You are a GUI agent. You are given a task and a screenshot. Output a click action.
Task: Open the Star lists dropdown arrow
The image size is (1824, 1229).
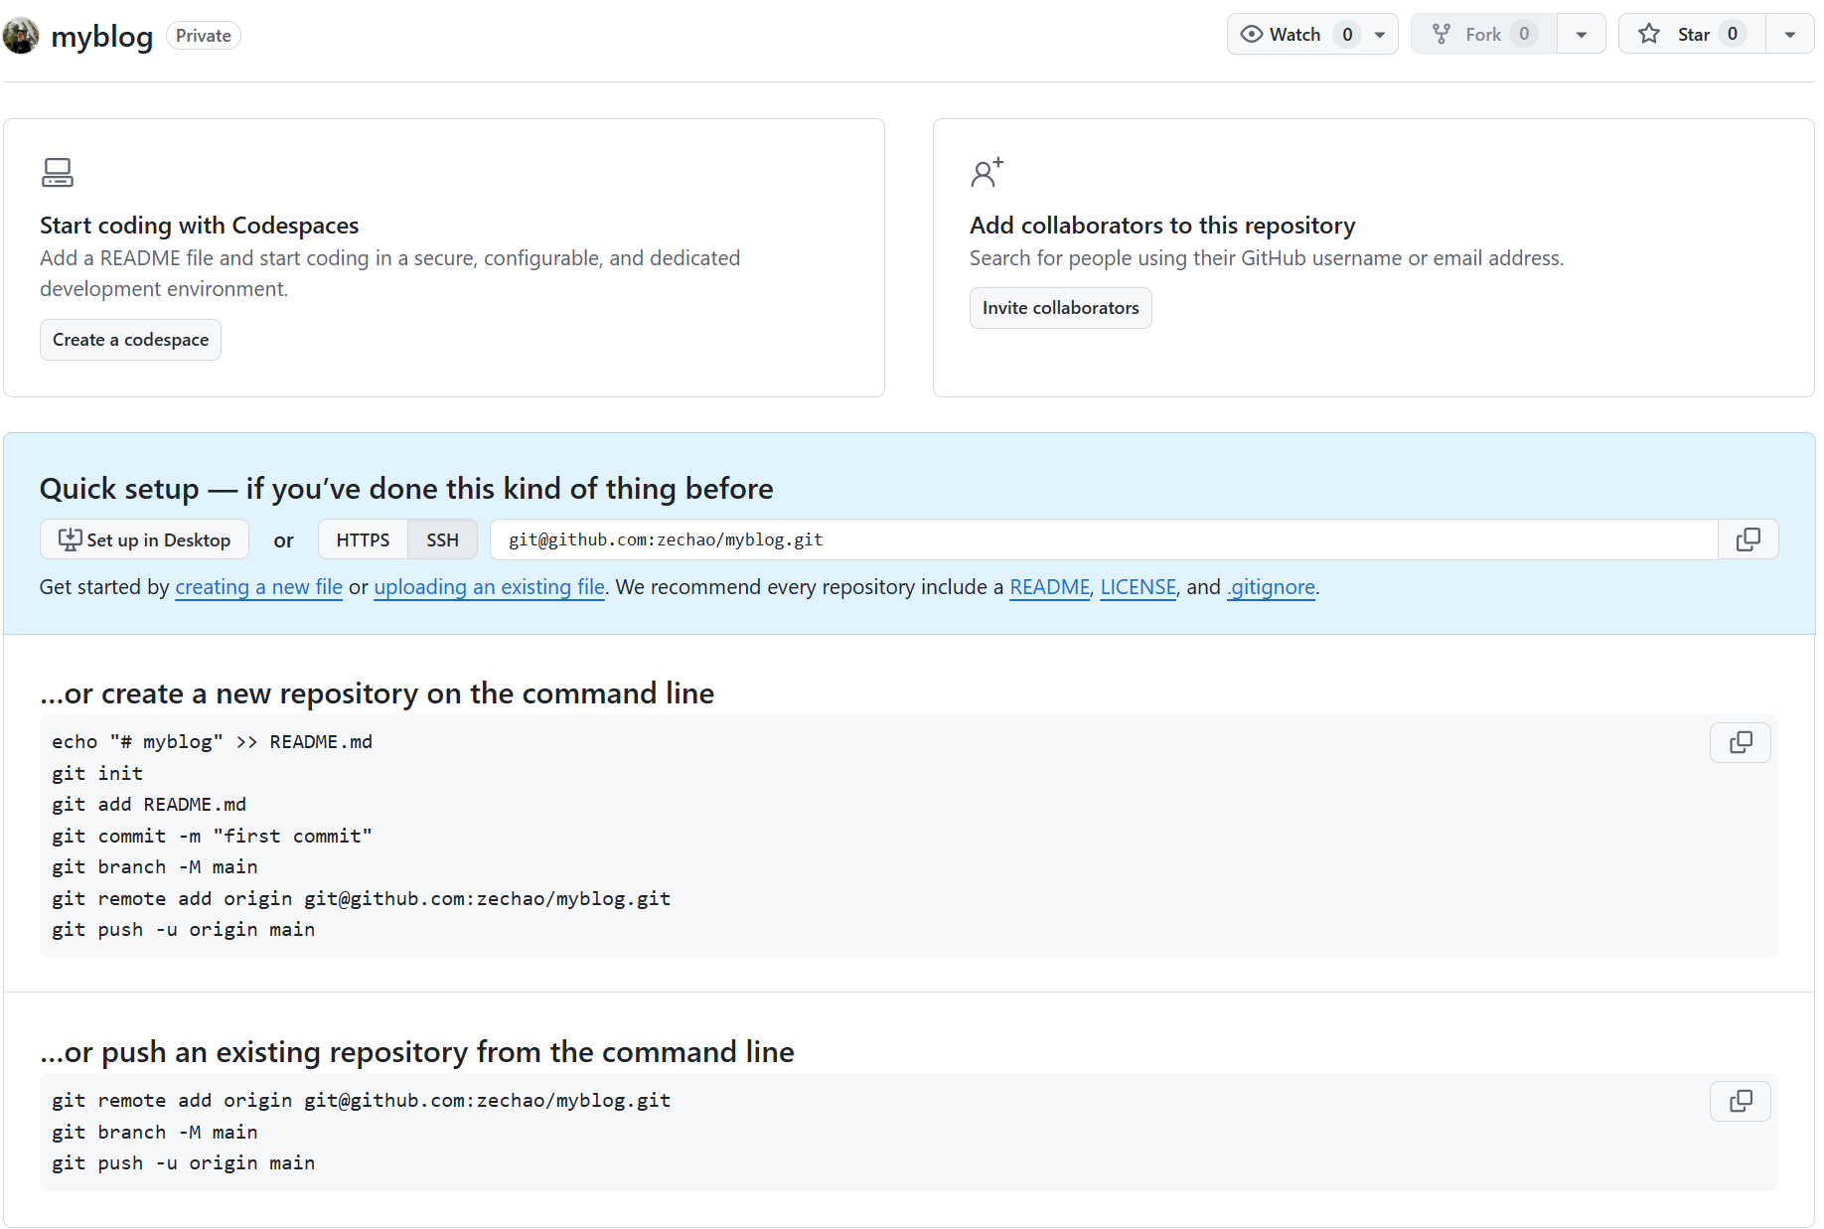1789,35
